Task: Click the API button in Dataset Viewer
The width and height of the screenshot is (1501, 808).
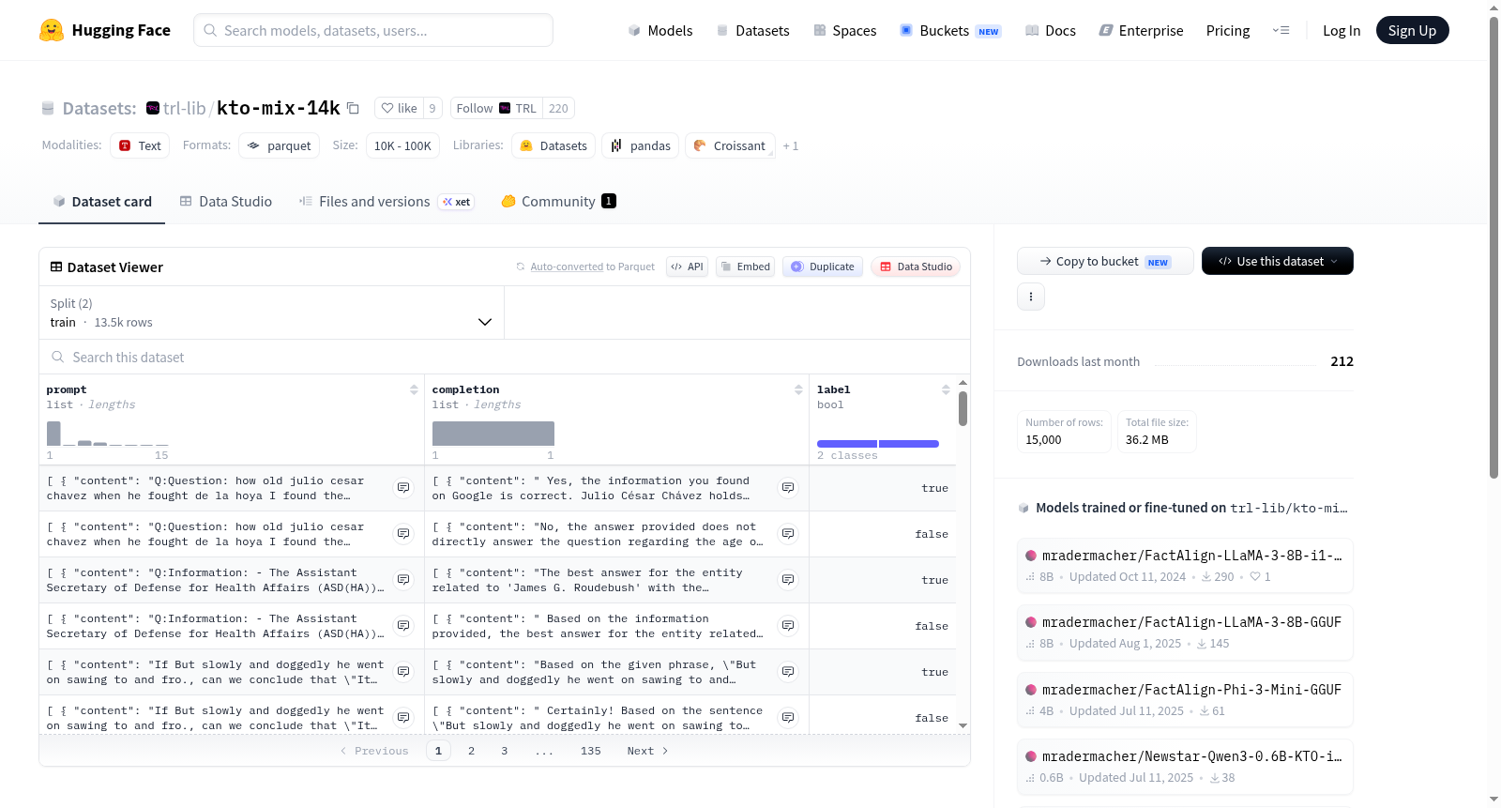Action: 687,267
